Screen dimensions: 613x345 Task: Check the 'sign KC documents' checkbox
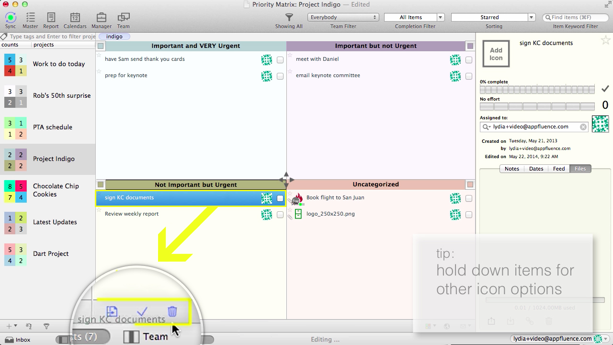280,198
